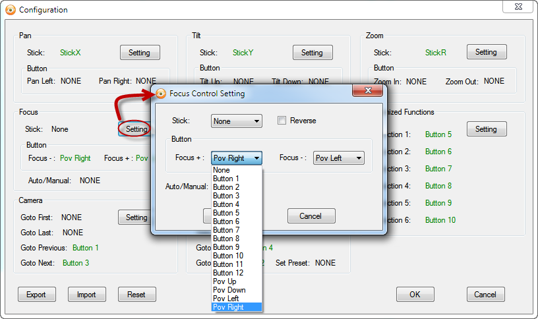Select Button 2 in the dropdown list
538x319 pixels.
(x=237, y=187)
